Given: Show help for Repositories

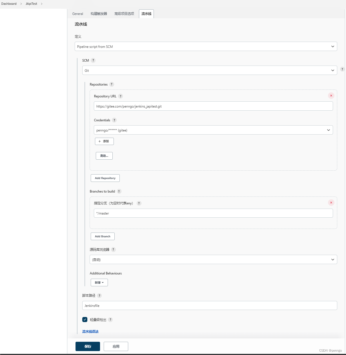Looking at the screenshot, I should click(112, 84).
